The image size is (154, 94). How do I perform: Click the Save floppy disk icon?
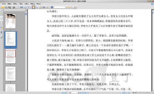point(6,7)
